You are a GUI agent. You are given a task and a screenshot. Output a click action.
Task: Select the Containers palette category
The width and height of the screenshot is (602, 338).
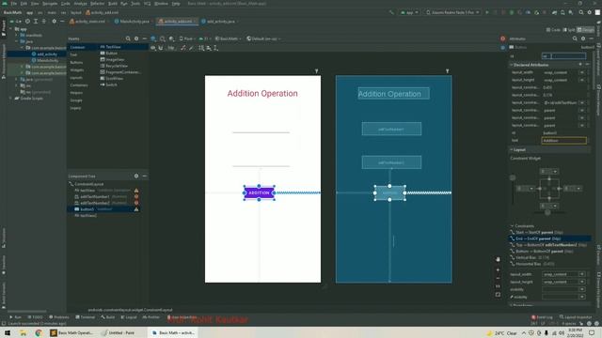(x=79, y=85)
